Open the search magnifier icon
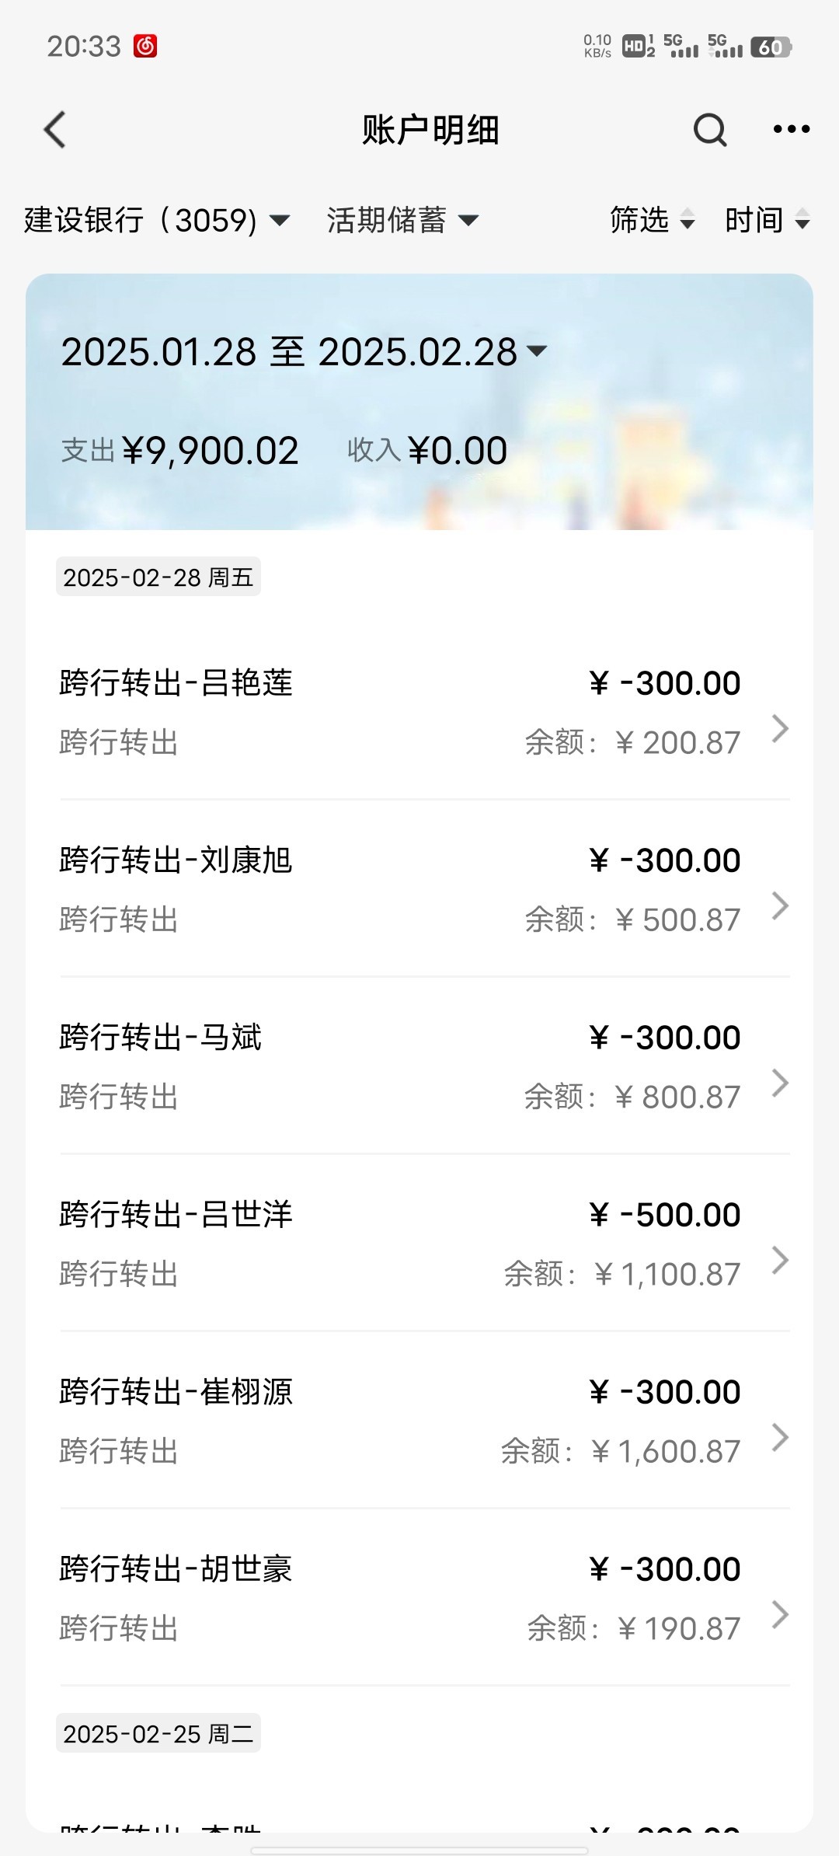This screenshot has width=839, height=1856. (710, 130)
